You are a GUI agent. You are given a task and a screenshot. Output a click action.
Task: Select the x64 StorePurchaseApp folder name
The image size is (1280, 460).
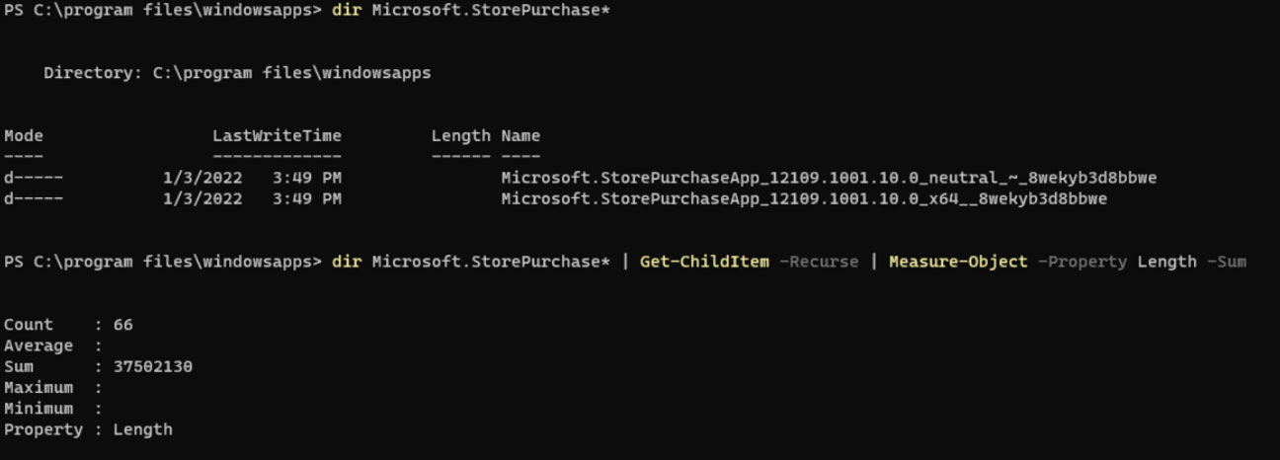pyautogui.click(x=804, y=198)
